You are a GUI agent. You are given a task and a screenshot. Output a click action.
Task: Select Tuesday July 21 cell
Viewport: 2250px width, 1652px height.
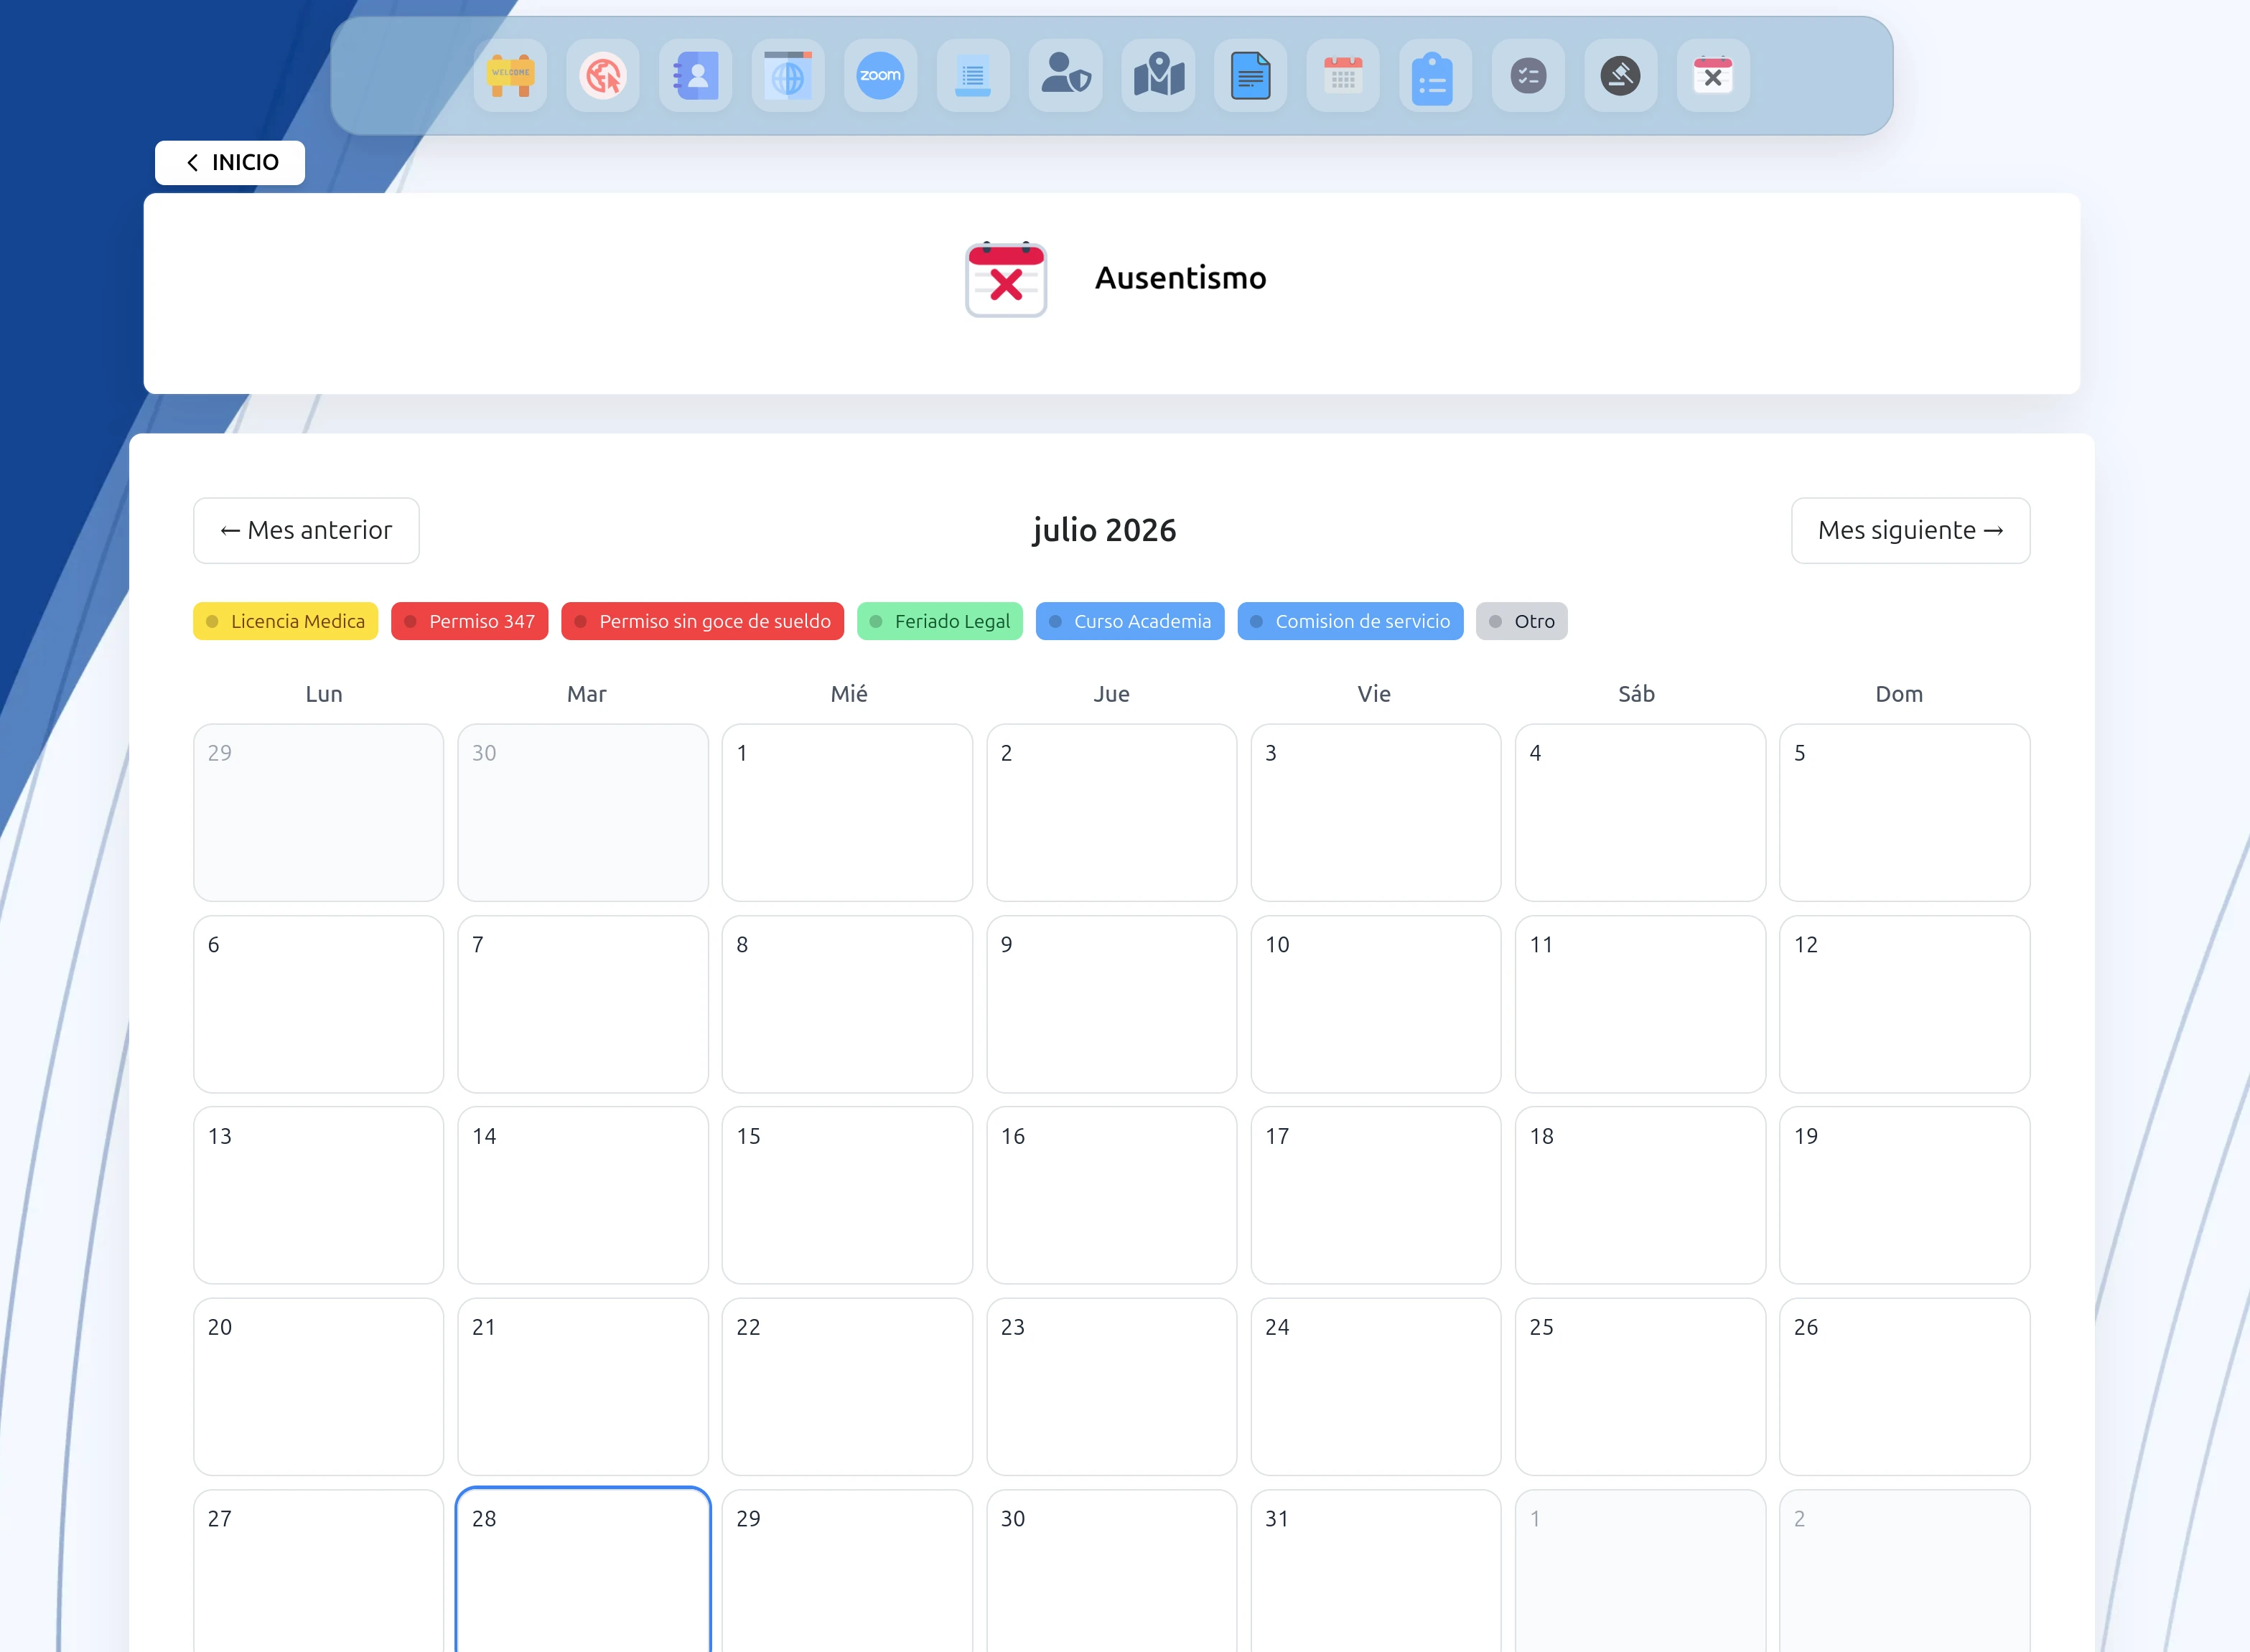[583, 1387]
